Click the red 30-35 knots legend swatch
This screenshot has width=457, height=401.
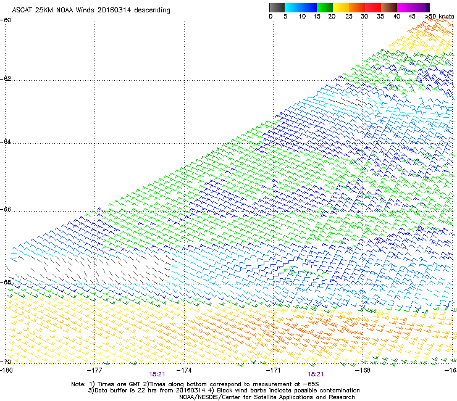point(373,7)
